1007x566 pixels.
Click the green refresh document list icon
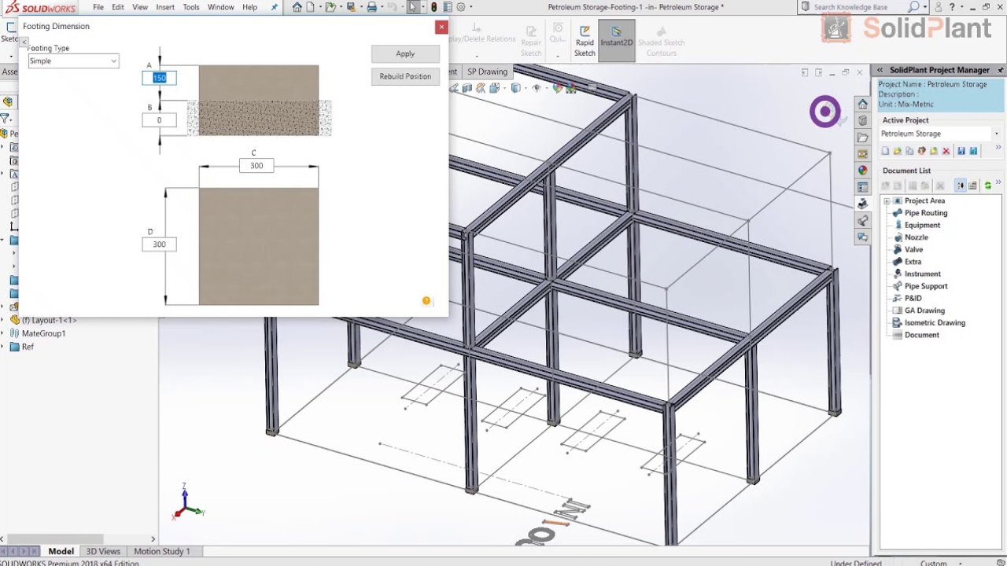click(x=987, y=186)
